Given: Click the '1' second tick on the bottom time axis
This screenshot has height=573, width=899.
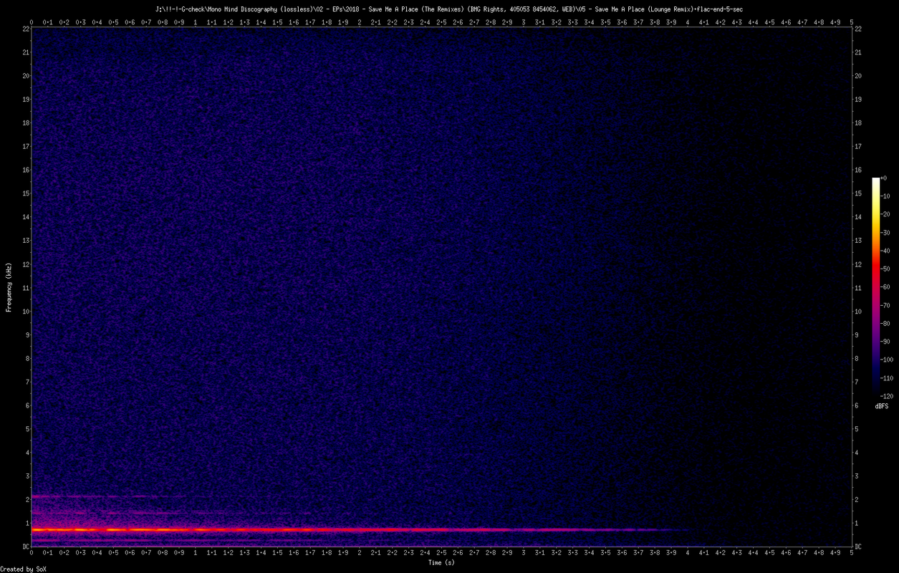Looking at the screenshot, I should [196, 553].
